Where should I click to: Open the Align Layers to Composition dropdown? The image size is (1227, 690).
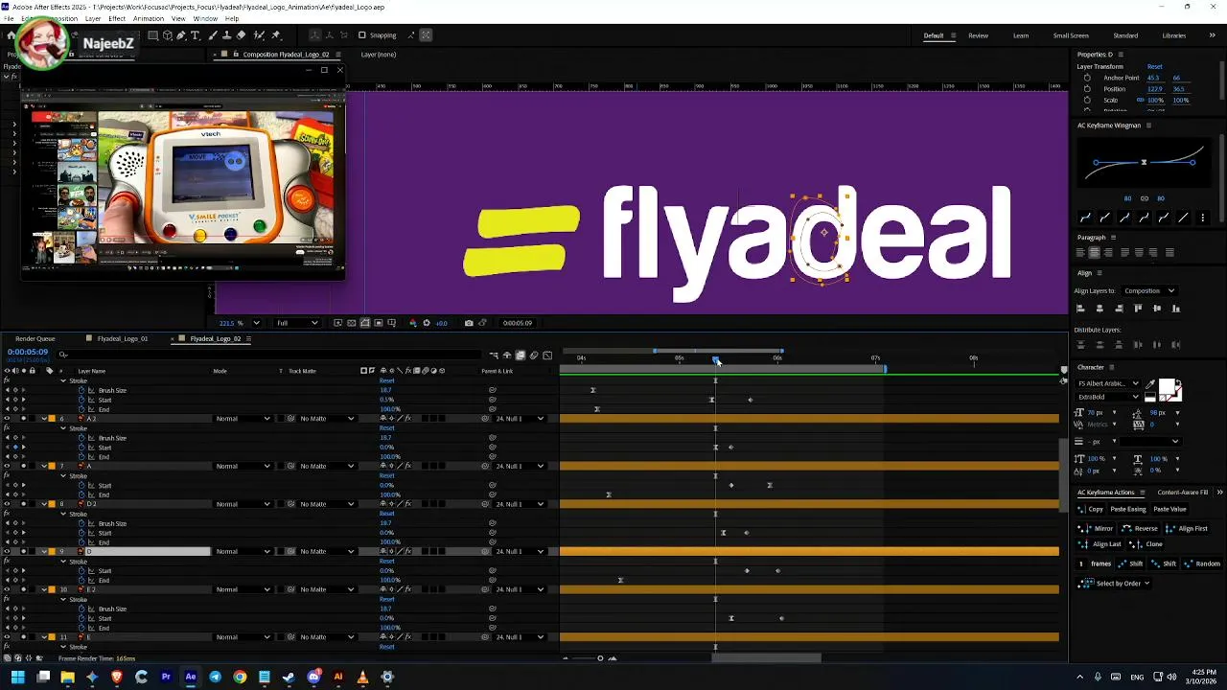pyautogui.click(x=1149, y=290)
